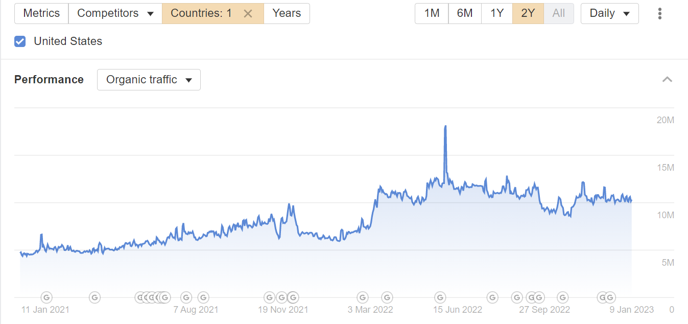Click leftmost Google marker above 3 Mar 2022
Screen dimensions: 688x324
pos(362,297)
